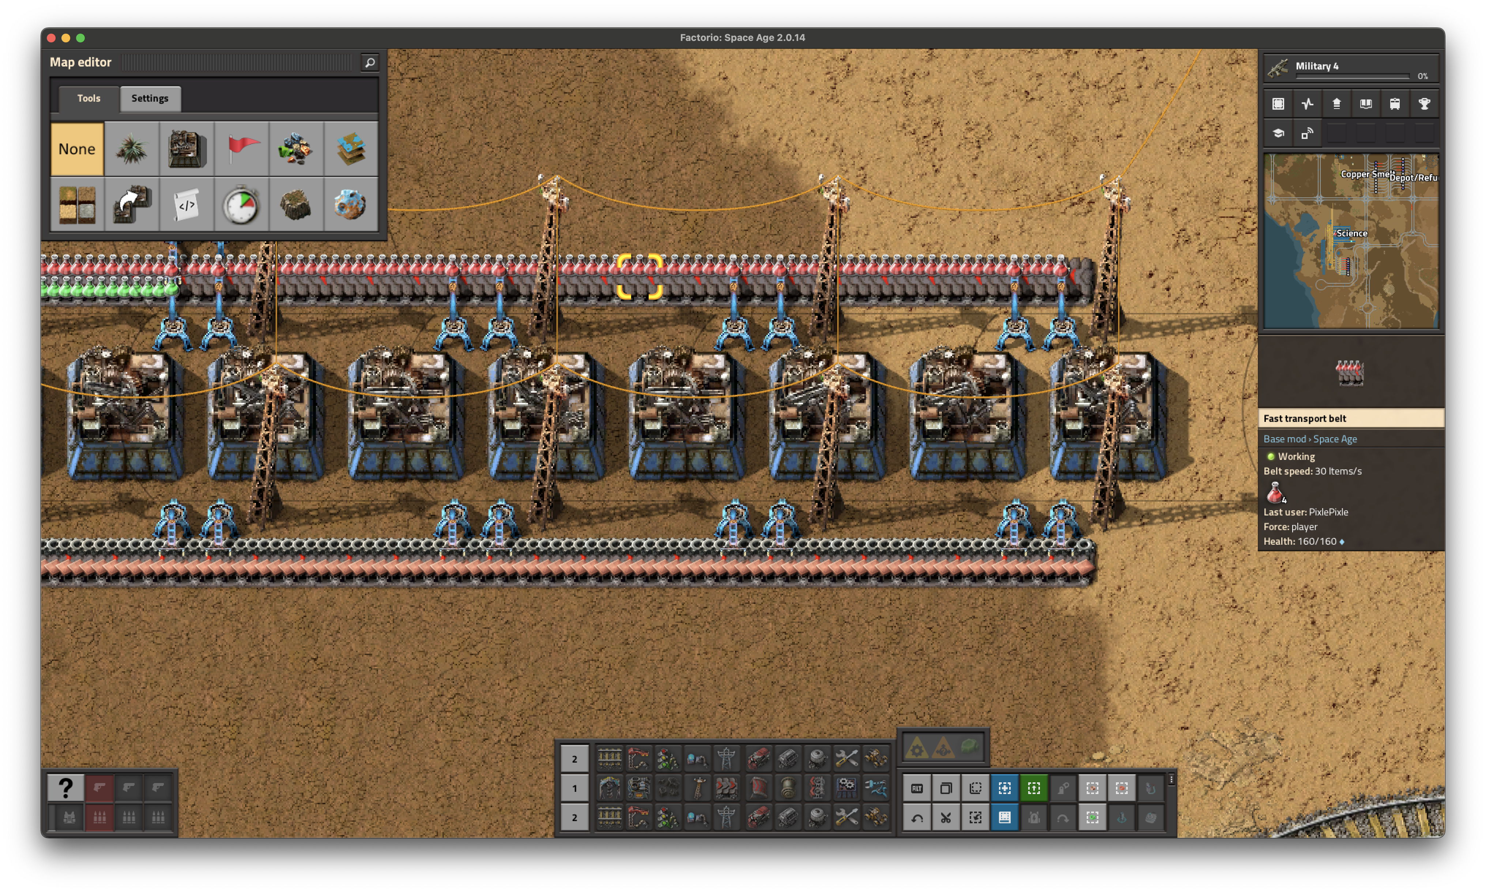This screenshot has width=1486, height=892.
Task: Open shortcut bar three-dot options
Action: pos(1171,780)
